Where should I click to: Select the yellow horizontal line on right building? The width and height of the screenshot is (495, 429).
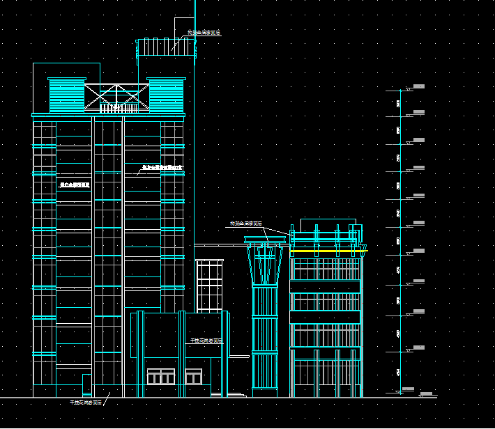[x=328, y=251]
